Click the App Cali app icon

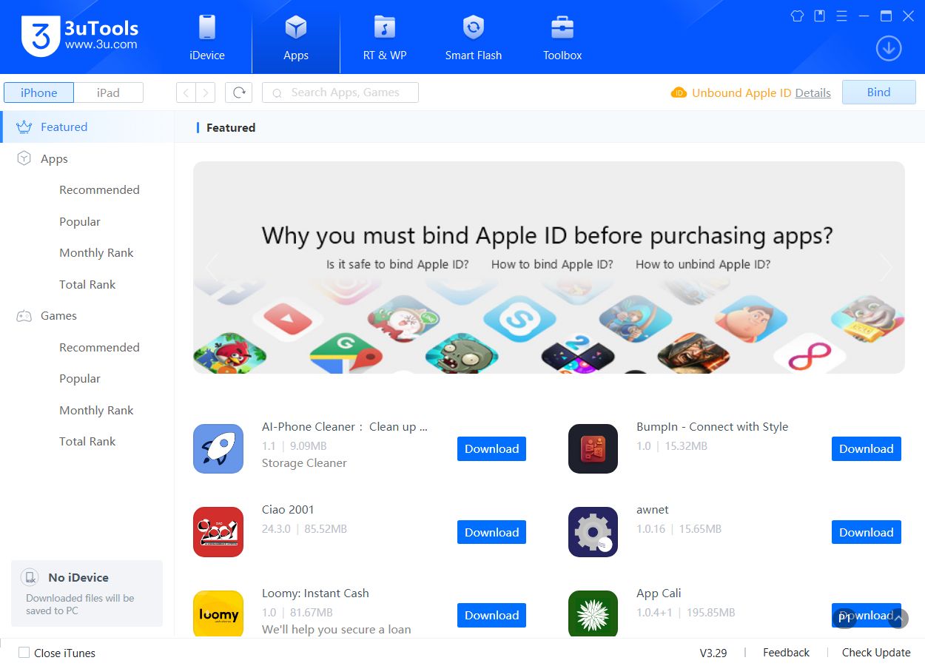(x=593, y=614)
